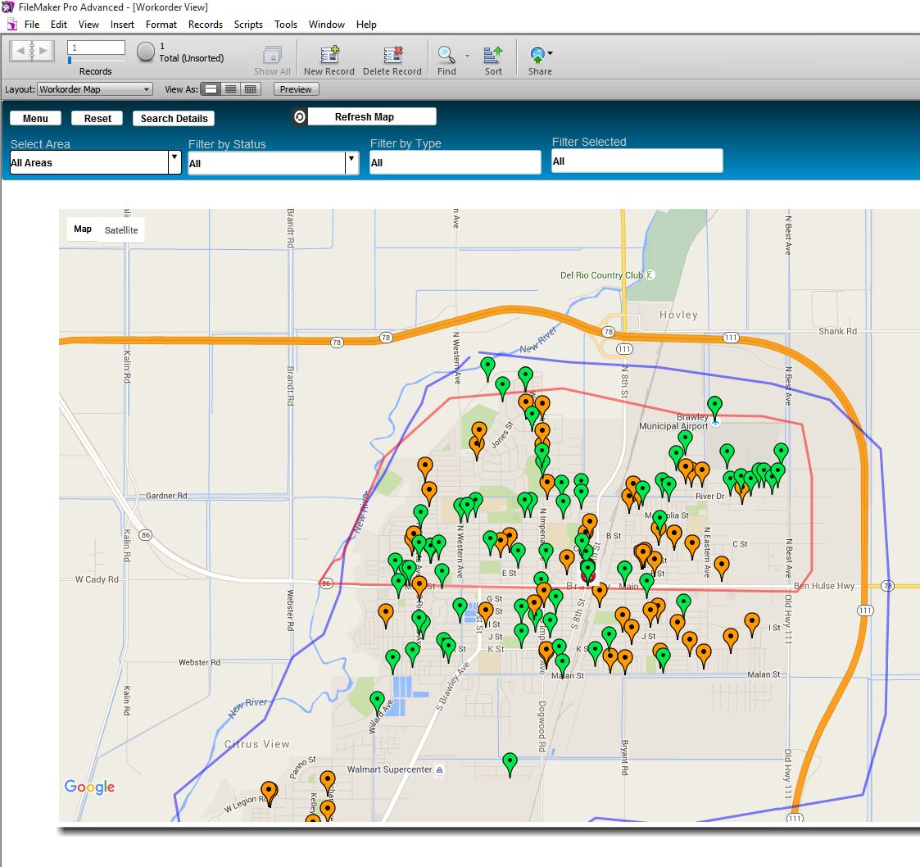Image resolution: width=920 pixels, height=867 pixels.
Task: Open the Insert menu
Action: [122, 25]
